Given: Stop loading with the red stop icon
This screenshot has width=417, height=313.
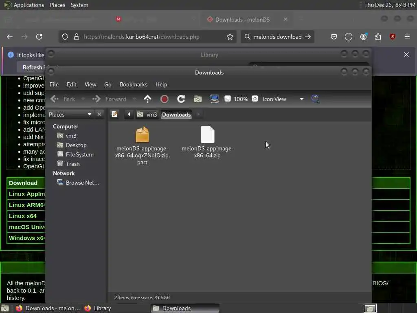Looking at the screenshot, I should tap(165, 99).
